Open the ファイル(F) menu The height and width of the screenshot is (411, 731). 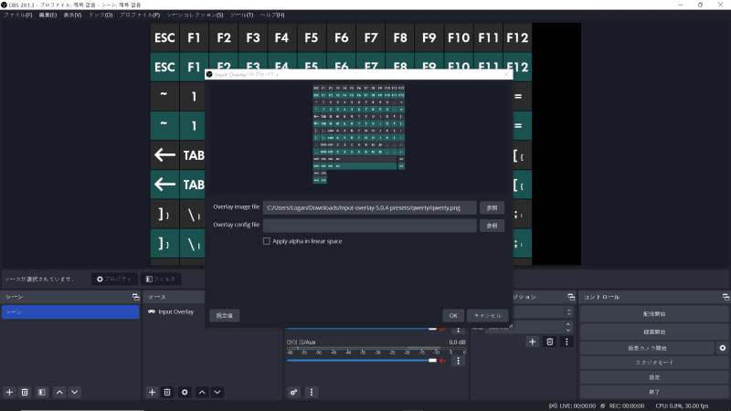[17, 16]
